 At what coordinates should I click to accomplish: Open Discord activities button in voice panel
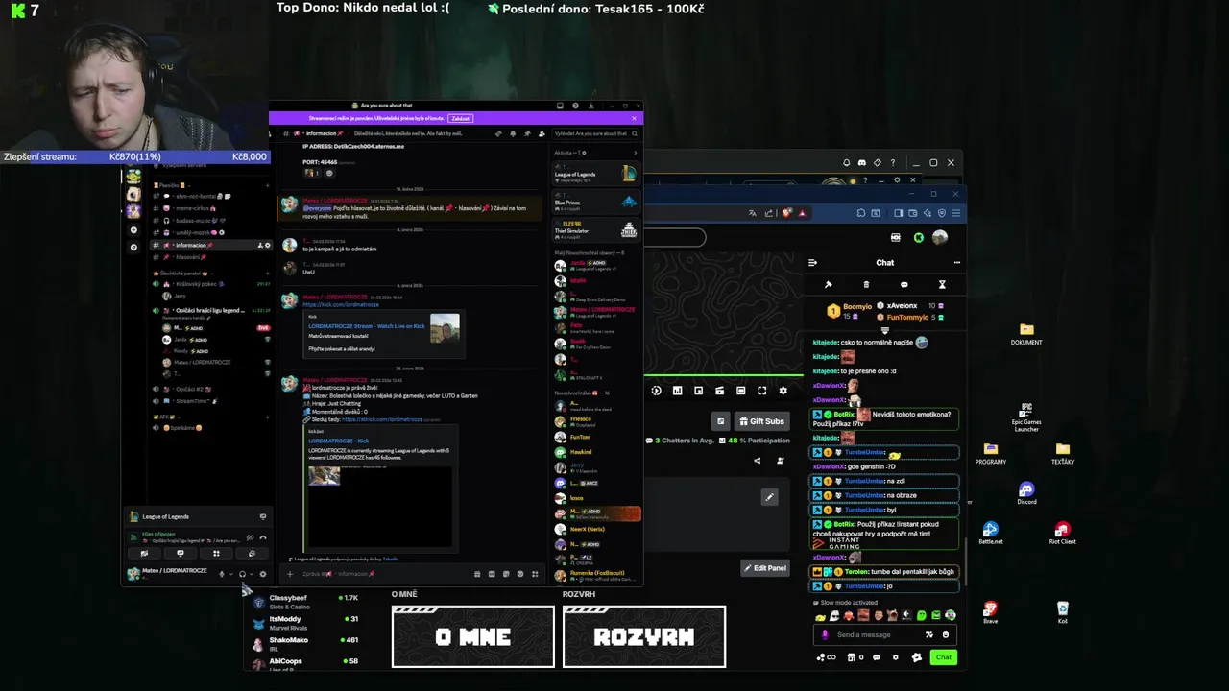216,553
